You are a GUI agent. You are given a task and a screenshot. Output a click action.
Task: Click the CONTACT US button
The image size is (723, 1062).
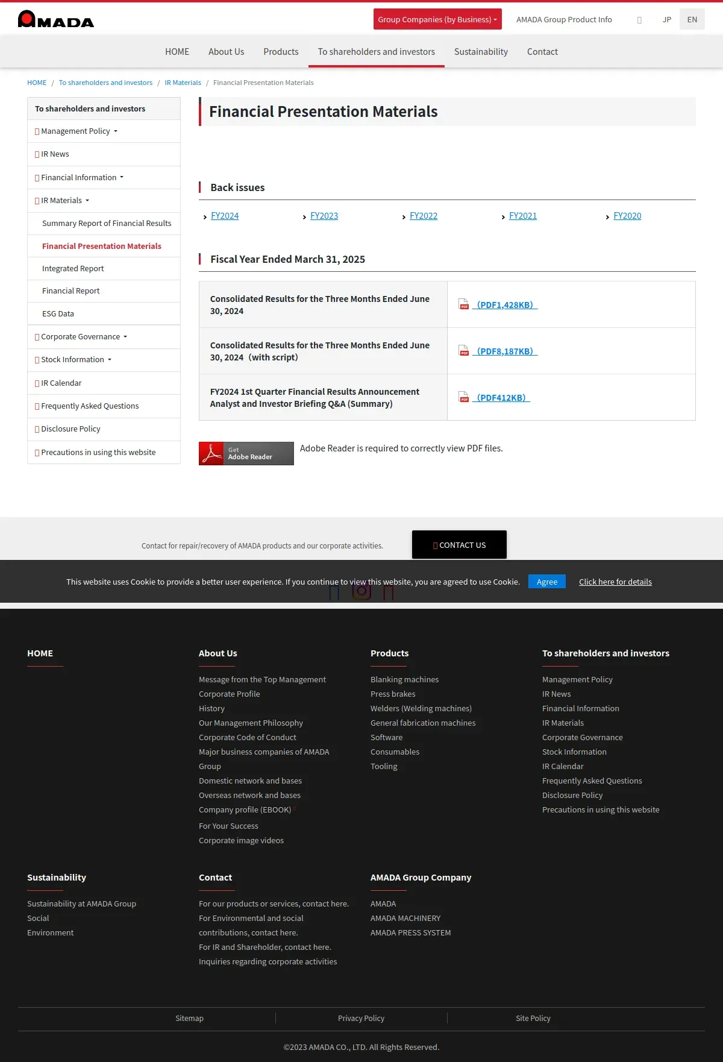click(459, 545)
